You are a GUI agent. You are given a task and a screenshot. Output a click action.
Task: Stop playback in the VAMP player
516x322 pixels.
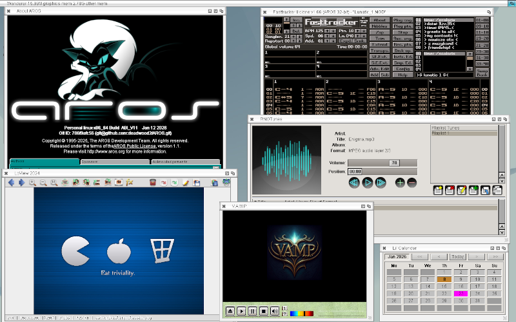click(x=263, y=311)
